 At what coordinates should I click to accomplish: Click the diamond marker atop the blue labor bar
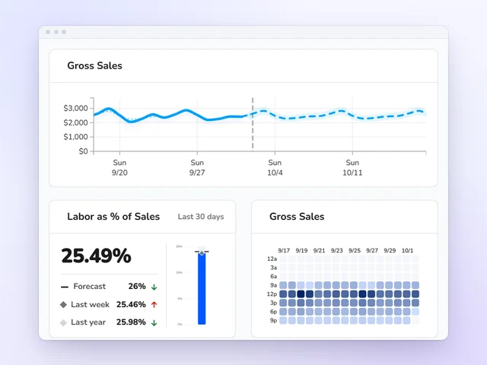(202, 253)
